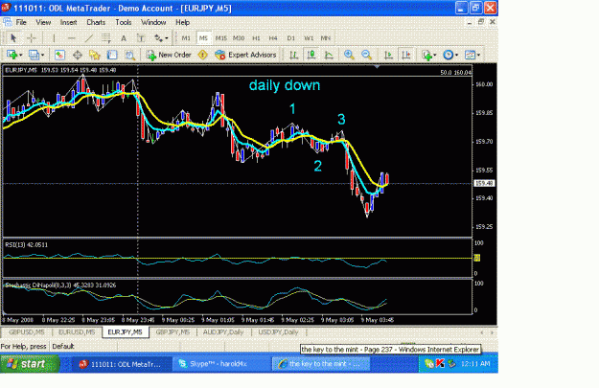Image resolution: width=599 pixels, height=388 pixels.
Task: Click the chart shift triangle marker
Action: click(377, 67)
